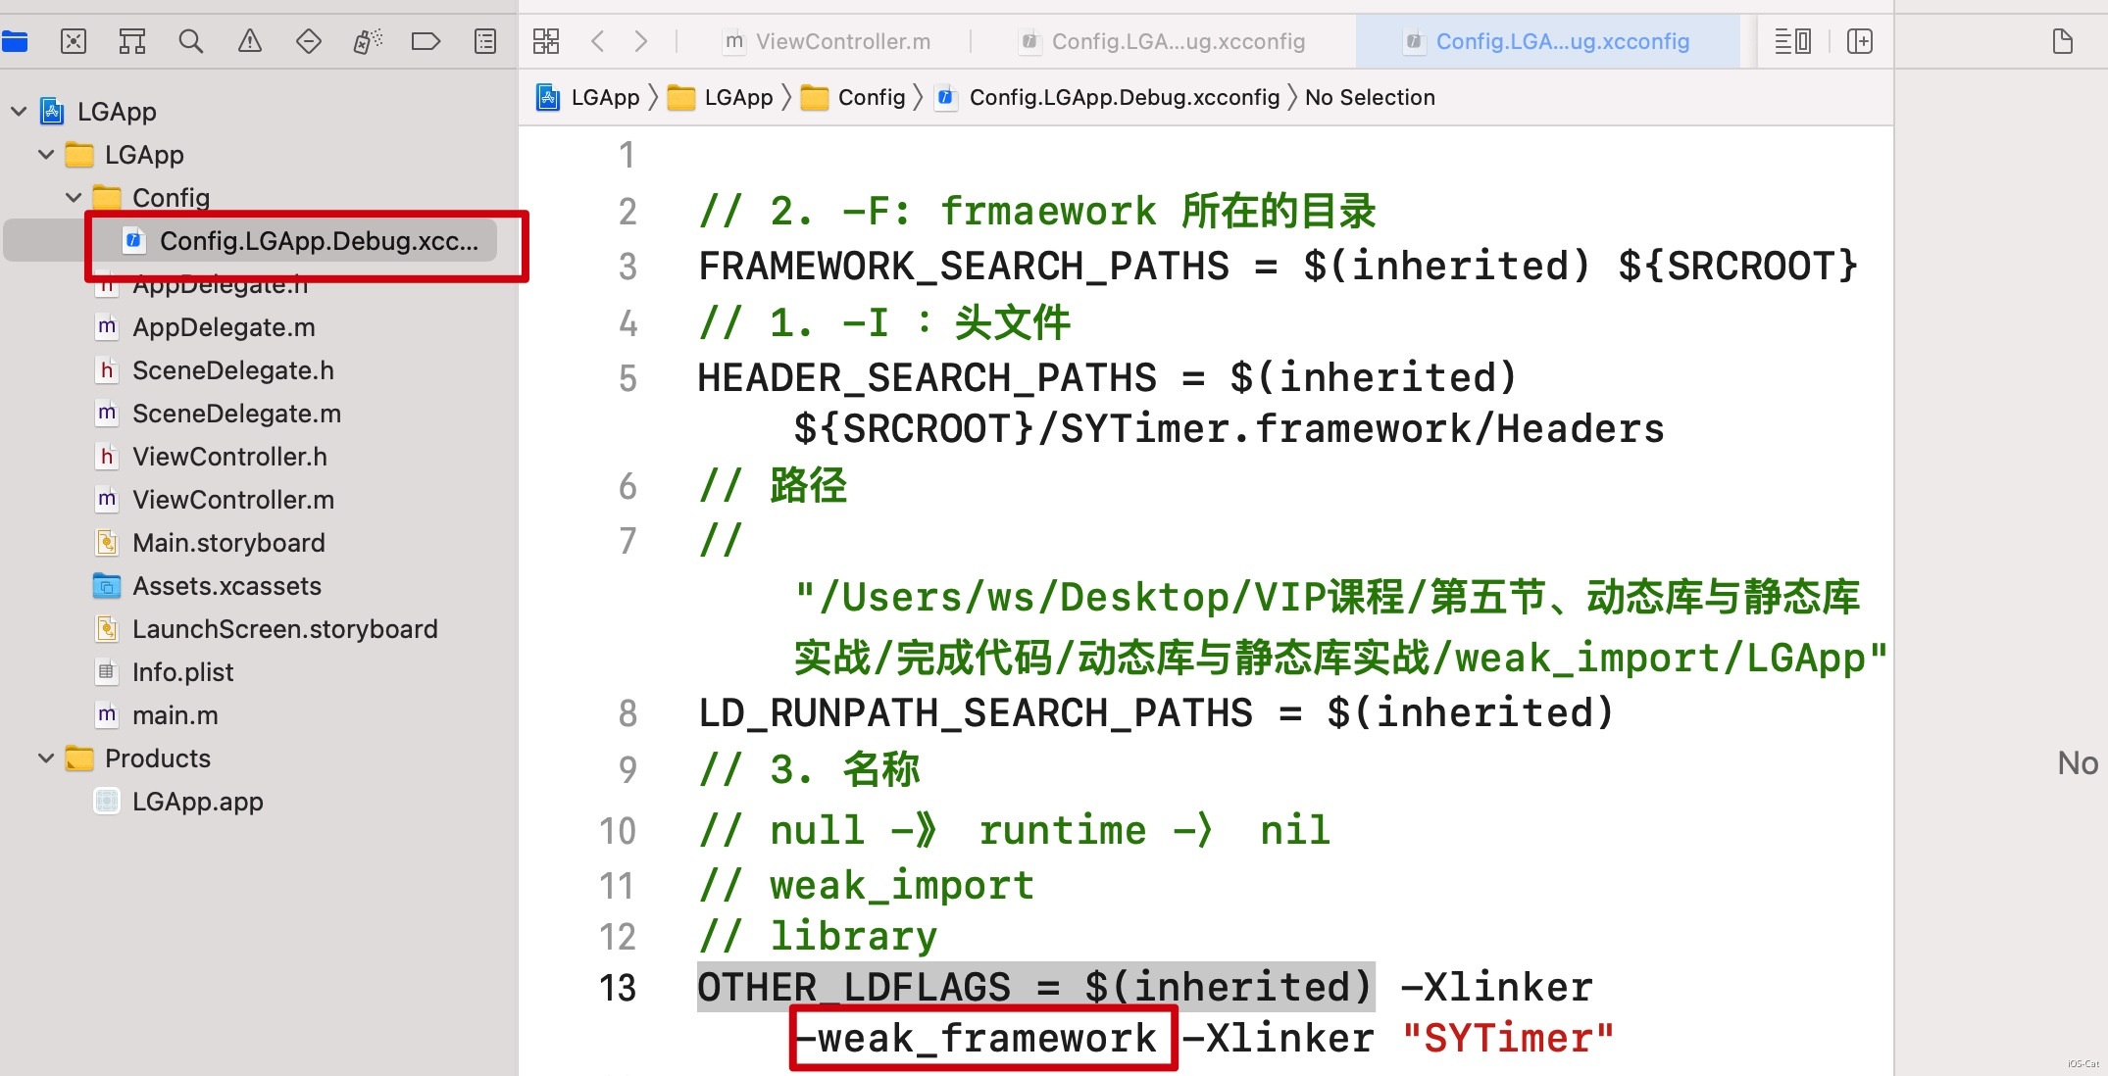
Task: Select the warning/issue navigator icon
Action: [248, 40]
